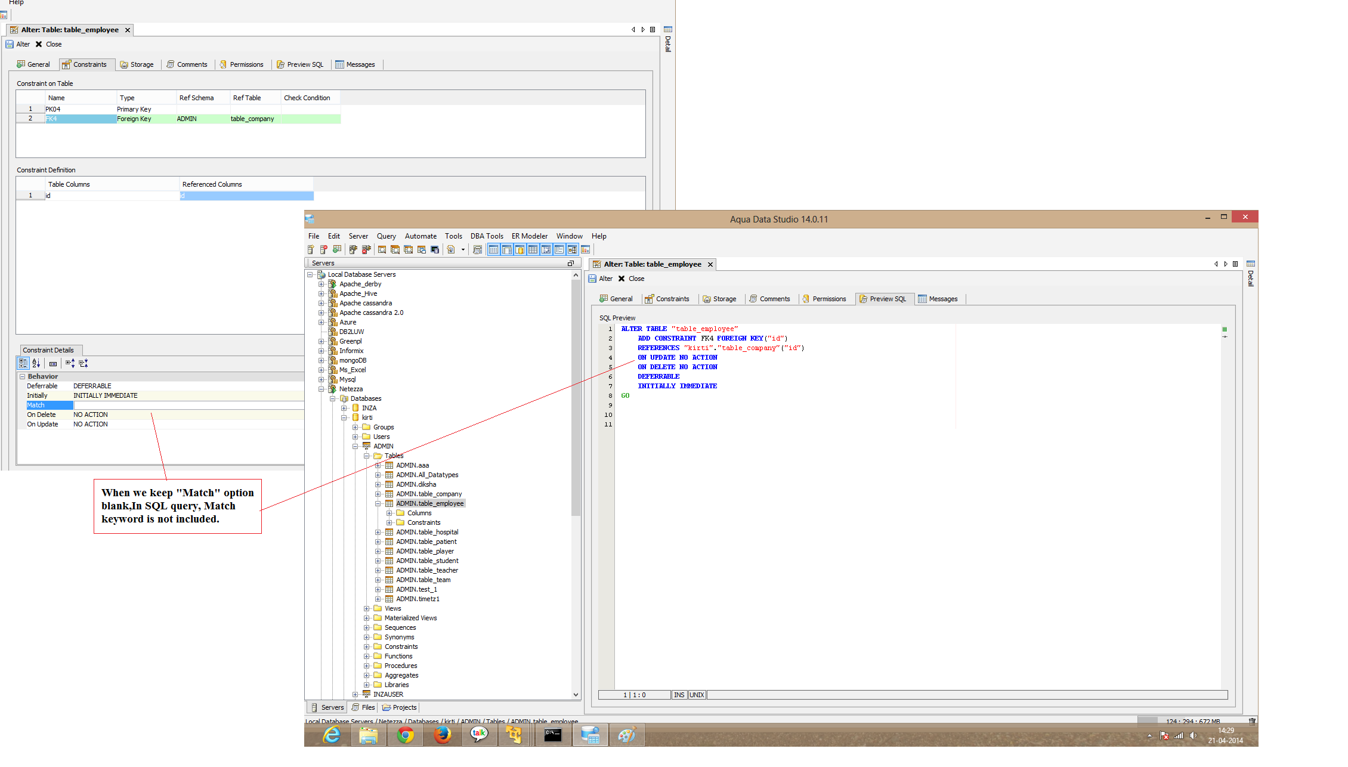Expand the INZA database node
Viewport: 1348px width, 767px height.
[344, 409]
